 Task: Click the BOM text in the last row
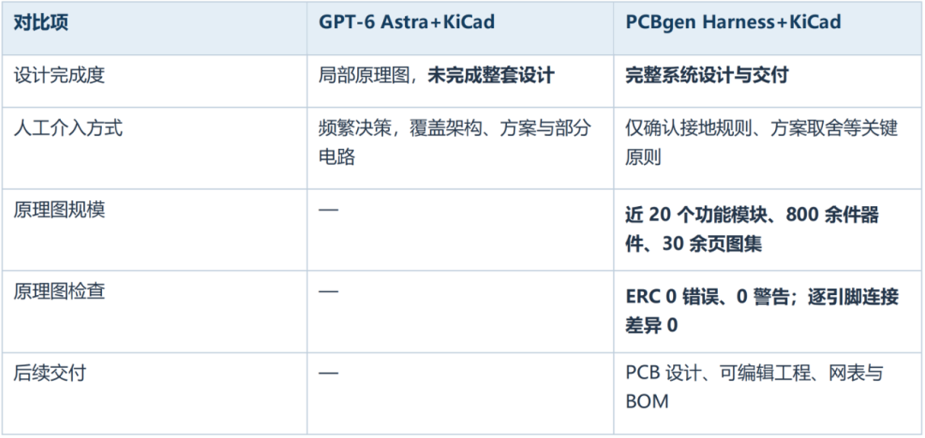pyautogui.click(x=647, y=402)
